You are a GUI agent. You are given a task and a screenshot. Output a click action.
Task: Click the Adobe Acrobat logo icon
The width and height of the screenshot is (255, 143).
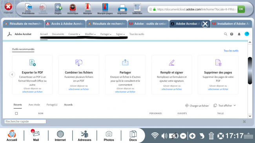(9, 34)
